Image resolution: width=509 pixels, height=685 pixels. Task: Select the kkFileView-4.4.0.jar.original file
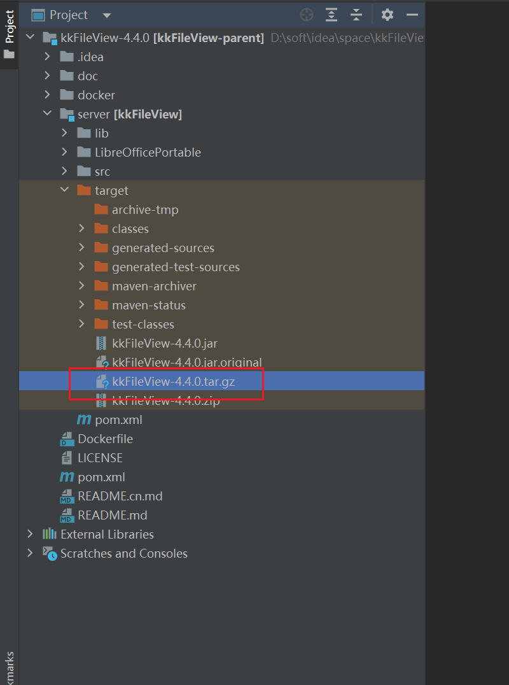click(x=187, y=363)
